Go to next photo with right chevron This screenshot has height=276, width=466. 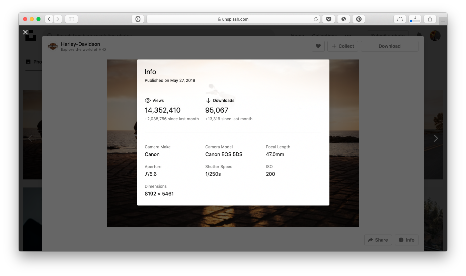tap(436, 138)
